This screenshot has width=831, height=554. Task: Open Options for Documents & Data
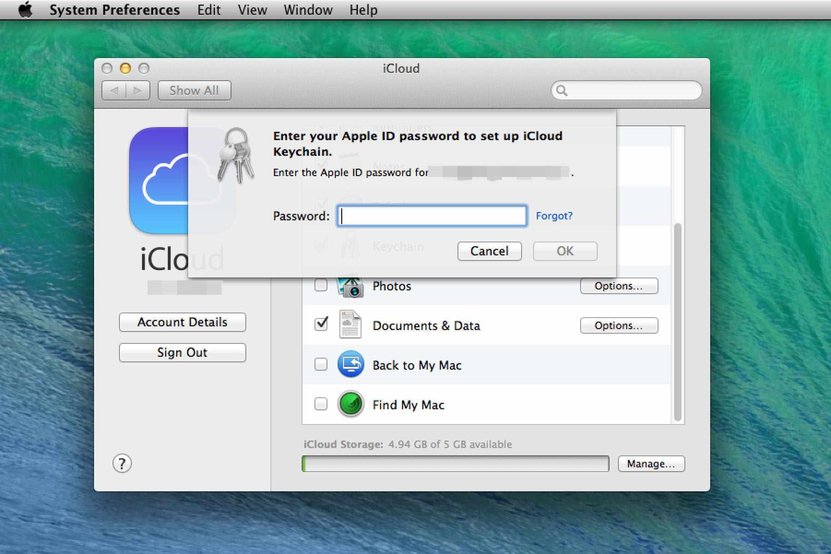pyautogui.click(x=619, y=325)
